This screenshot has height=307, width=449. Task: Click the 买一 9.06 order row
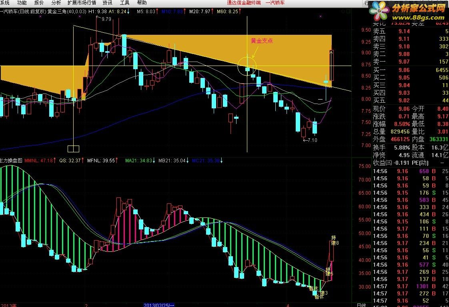click(x=410, y=70)
